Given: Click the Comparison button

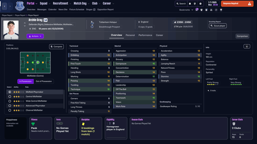Looking at the screenshot, I should click(x=242, y=36).
